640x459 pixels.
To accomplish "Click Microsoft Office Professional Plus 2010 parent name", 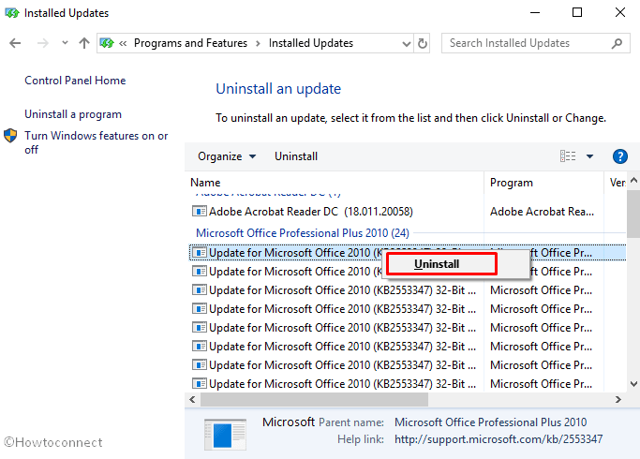I will point(491,422).
